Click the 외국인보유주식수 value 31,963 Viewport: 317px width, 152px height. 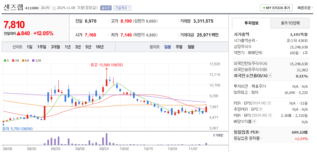pyautogui.click(x=302, y=70)
